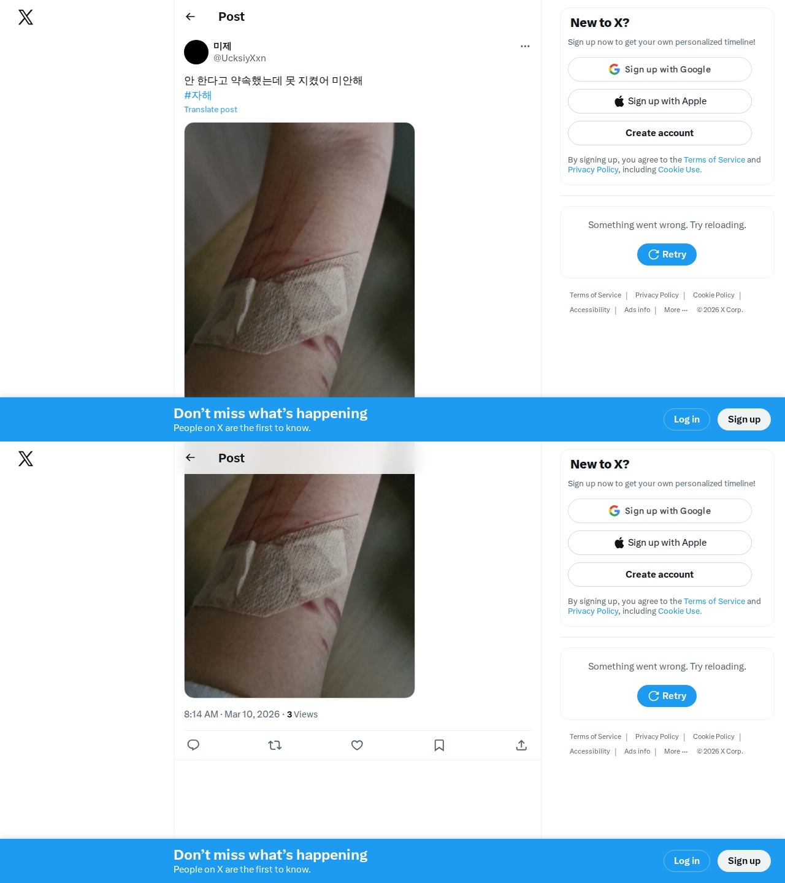
Task: Click the Translate post link
Action: tap(210, 109)
